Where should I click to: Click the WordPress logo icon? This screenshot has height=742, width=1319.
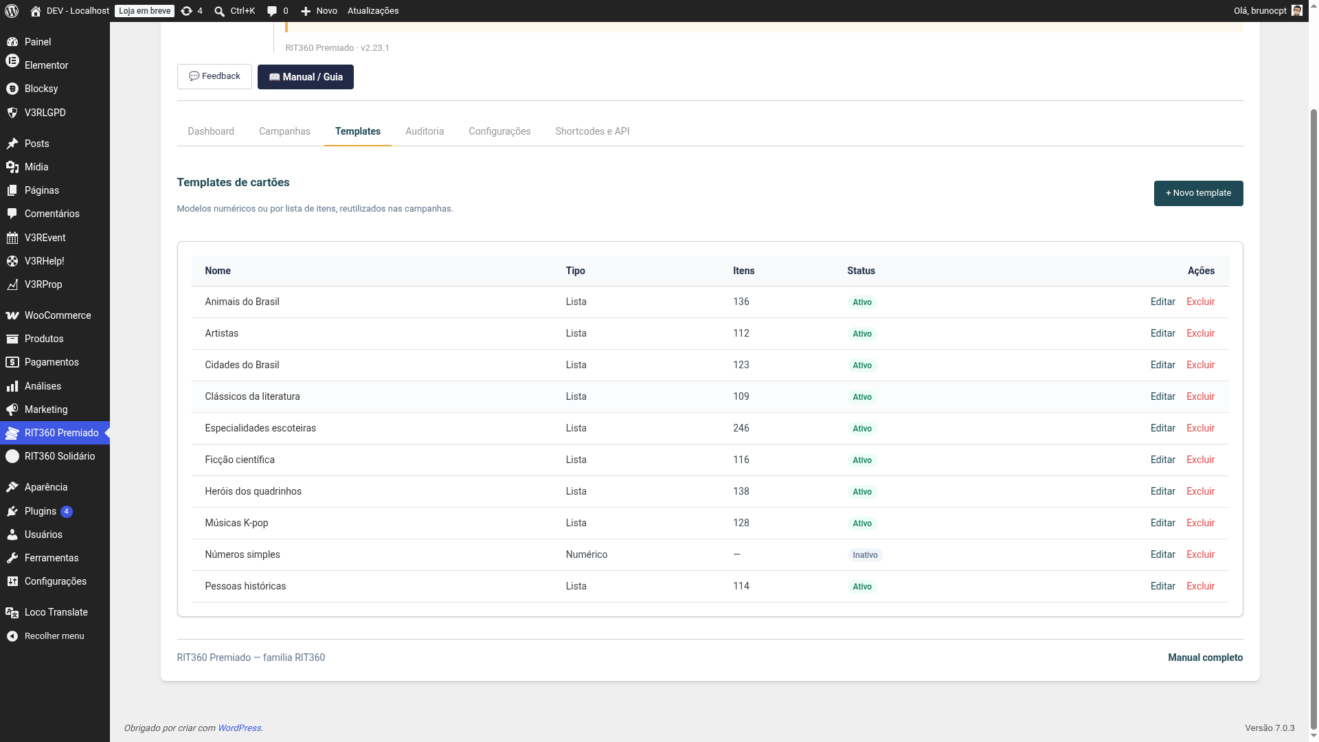pos(11,11)
